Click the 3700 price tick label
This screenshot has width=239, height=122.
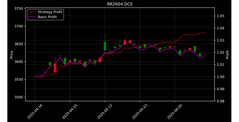pyautogui.click(x=19, y=26)
